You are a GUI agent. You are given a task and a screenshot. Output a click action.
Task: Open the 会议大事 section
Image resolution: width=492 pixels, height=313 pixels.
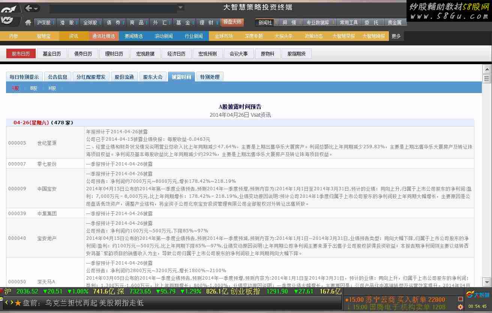[x=238, y=54]
